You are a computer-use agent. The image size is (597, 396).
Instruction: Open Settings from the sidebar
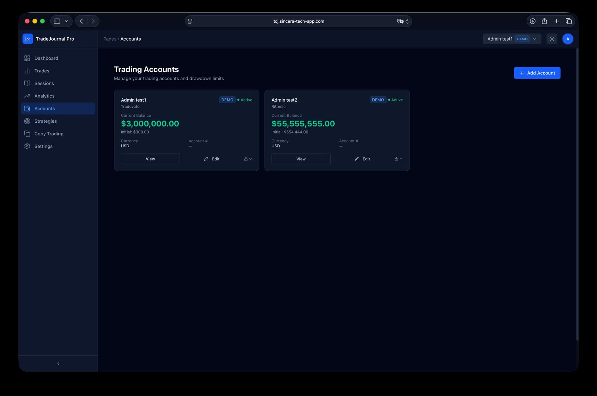pyautogui.click(x=43, y=146)
